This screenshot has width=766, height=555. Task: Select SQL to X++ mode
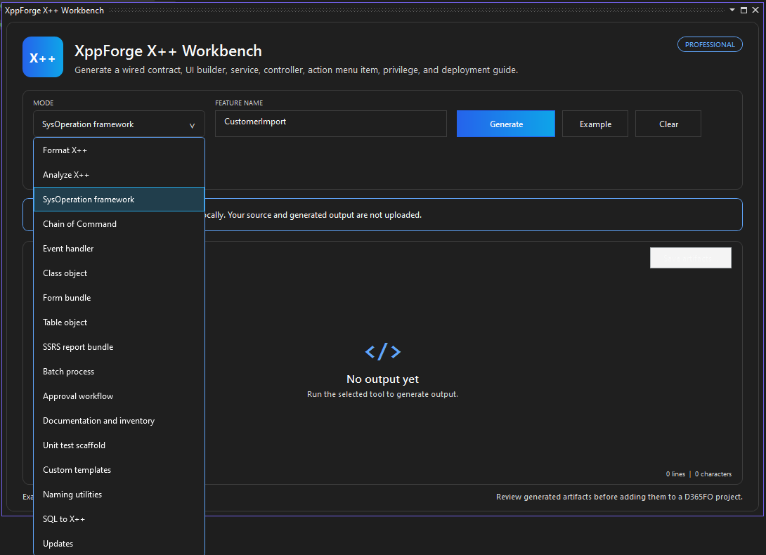tap(119, 519)
